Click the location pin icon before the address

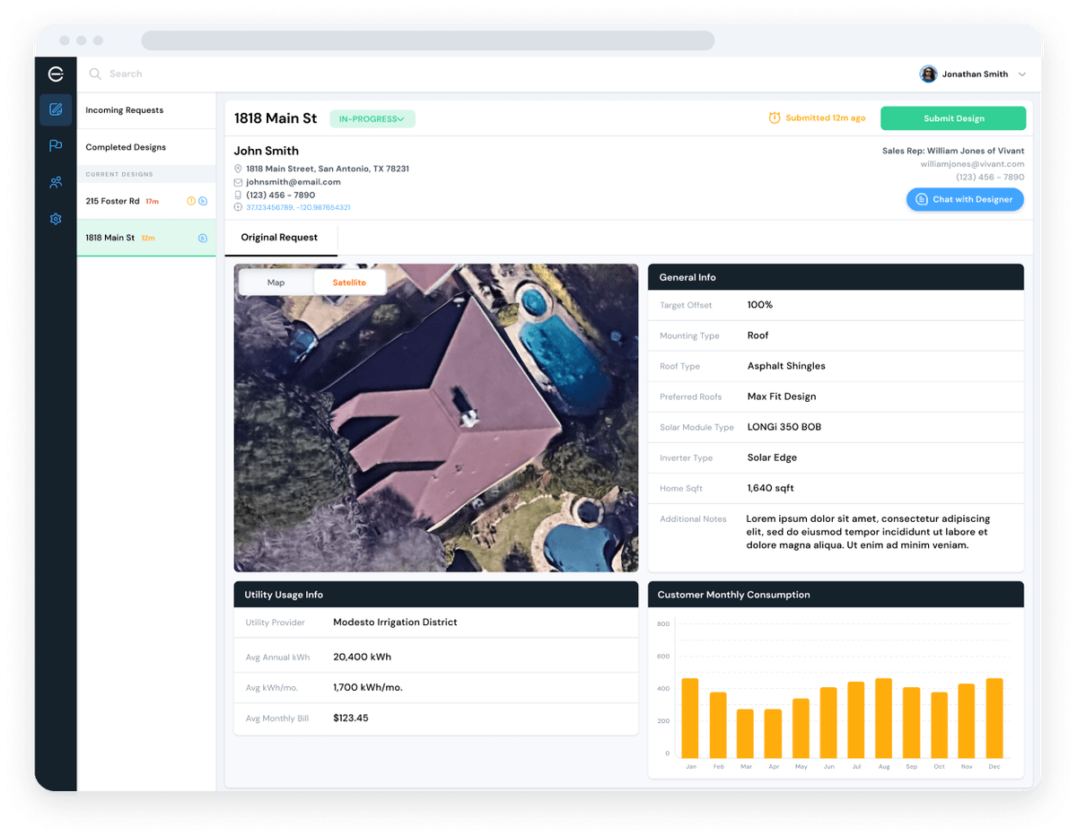click(238, 168)
